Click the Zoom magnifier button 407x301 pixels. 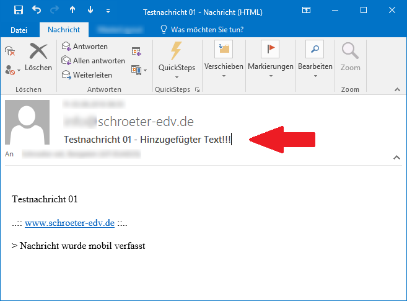tap(350, 57)
